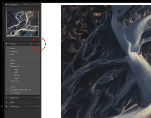The height and width of the screenshot is (118, 151).
Task: Add a new collection with the plus icon
Action: click(x=38, y=107)
